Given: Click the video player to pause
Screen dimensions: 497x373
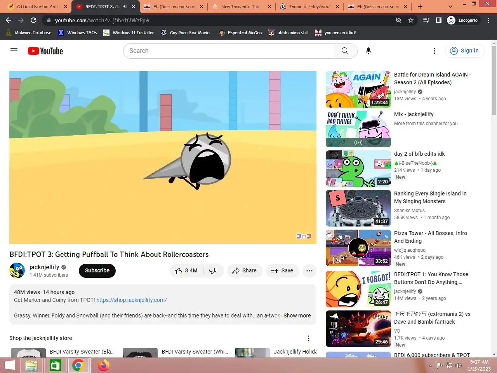Looking at the screenshot, I should pos(163,157).
